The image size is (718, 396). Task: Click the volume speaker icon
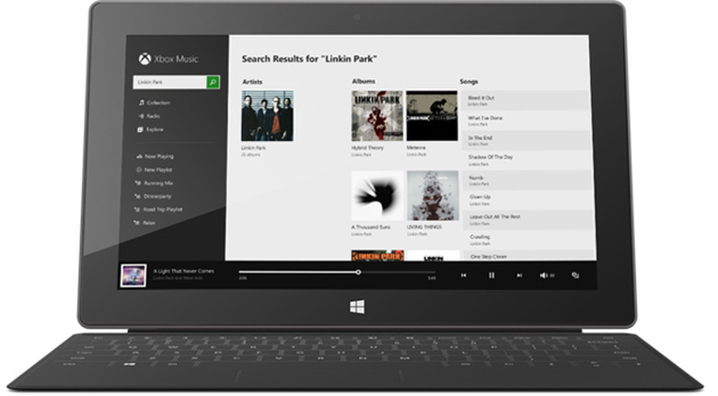click(543, 275)
